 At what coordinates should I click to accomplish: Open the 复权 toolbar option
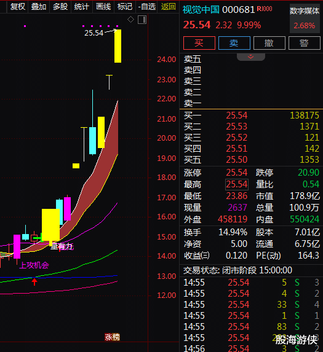pos(18,7)
